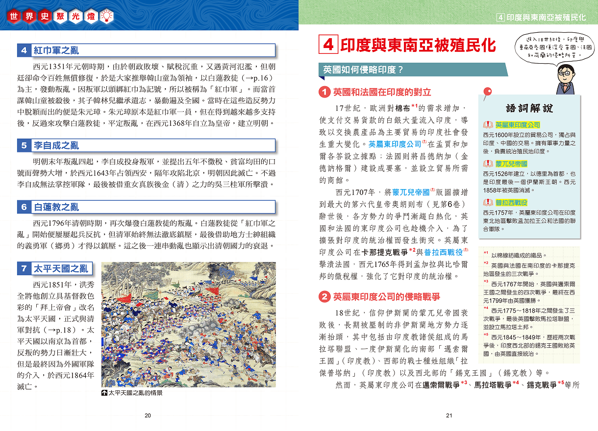Click footnote *2 about 卡那提克 three wars
This screenshot has width=598, height=431.
(529, 269)
